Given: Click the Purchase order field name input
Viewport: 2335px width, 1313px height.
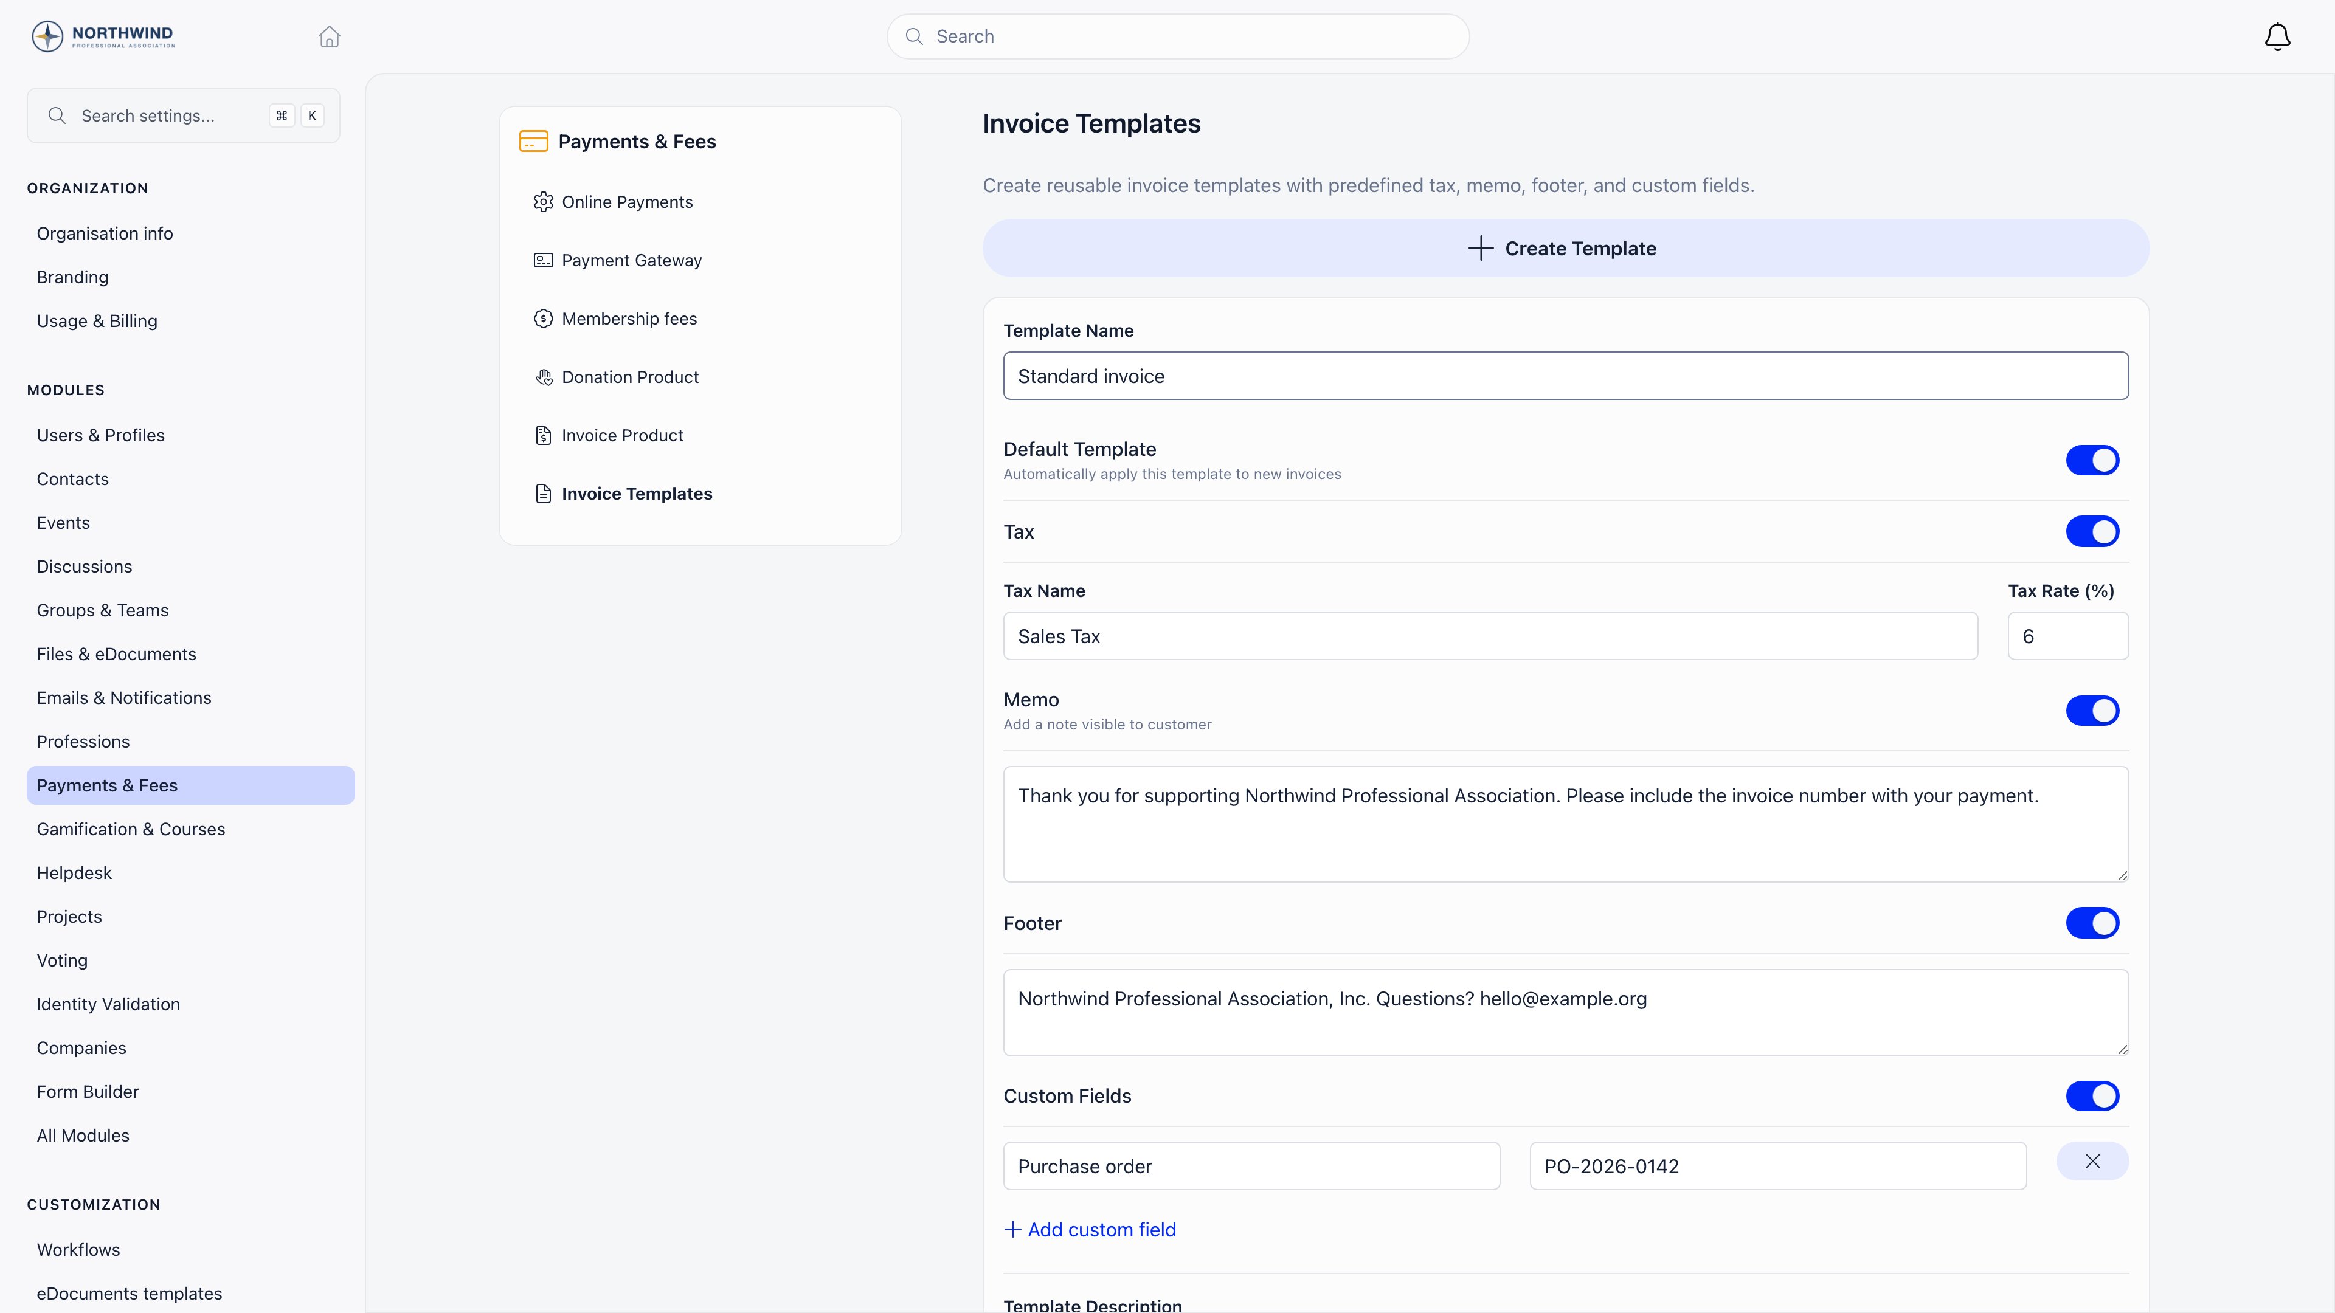Looking at the screenshot, I should pyautogui.click(x=1251, y=1167).
